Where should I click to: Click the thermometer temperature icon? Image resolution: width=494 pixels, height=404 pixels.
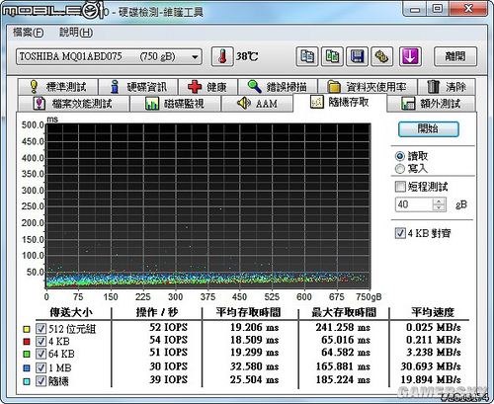(222, 56)
